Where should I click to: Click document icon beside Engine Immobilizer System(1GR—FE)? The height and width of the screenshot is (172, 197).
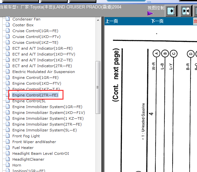point(8,106)
